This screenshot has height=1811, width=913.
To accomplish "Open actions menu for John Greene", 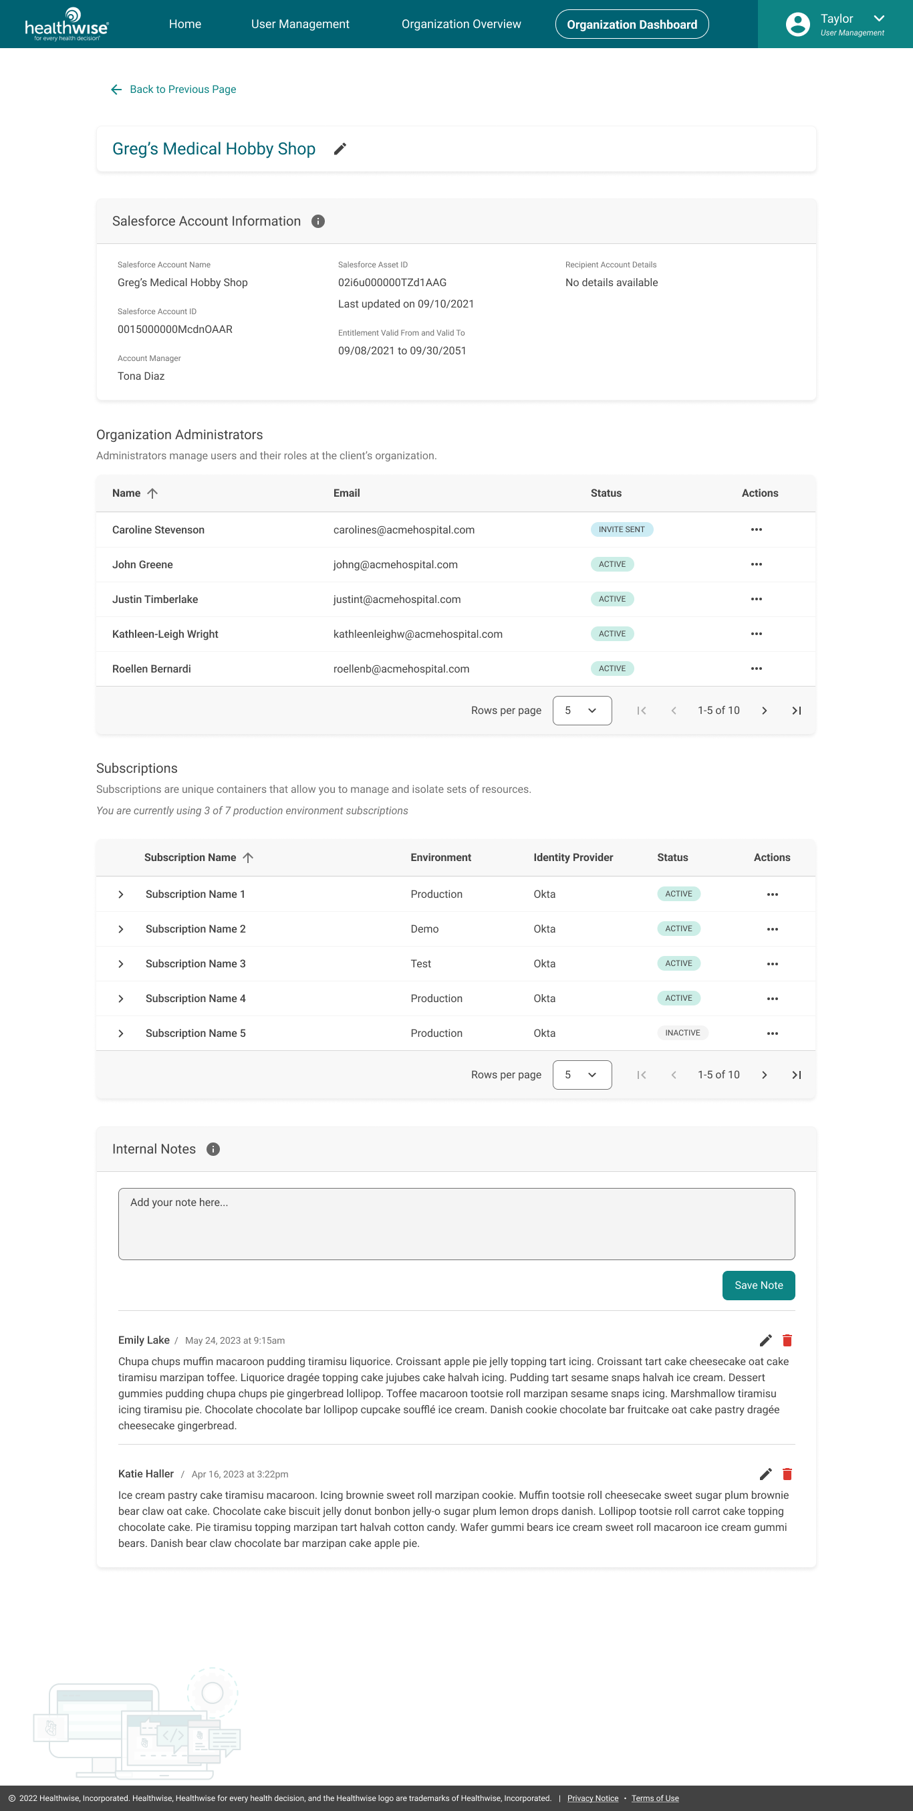I will click(x=756, y=564).
